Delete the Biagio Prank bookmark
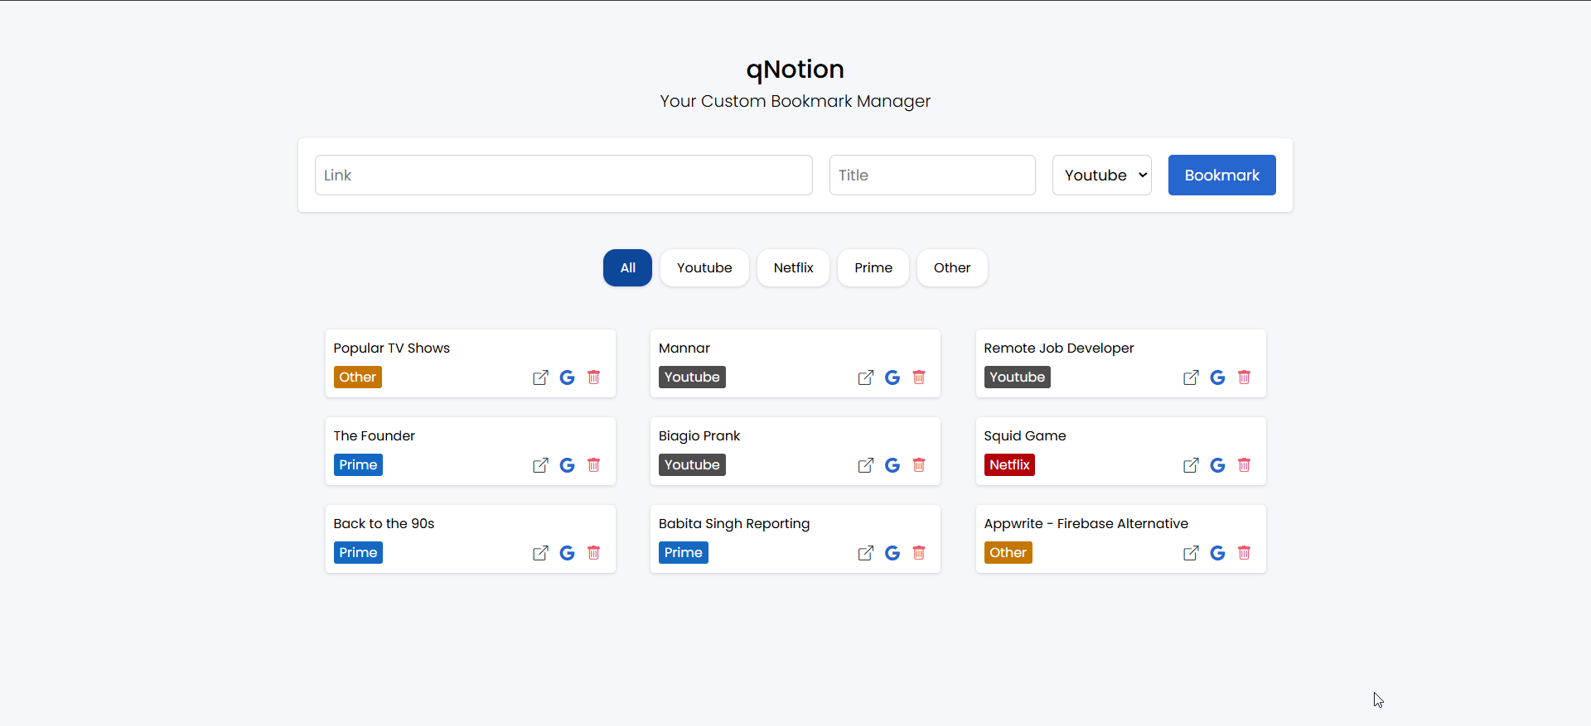Viewport: 1591px width, 726px height. coord(919,465)
